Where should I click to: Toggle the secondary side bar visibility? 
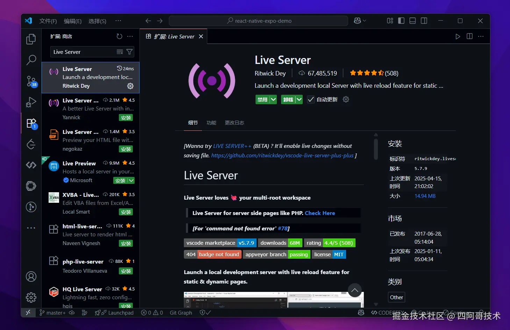coord(424,21)
